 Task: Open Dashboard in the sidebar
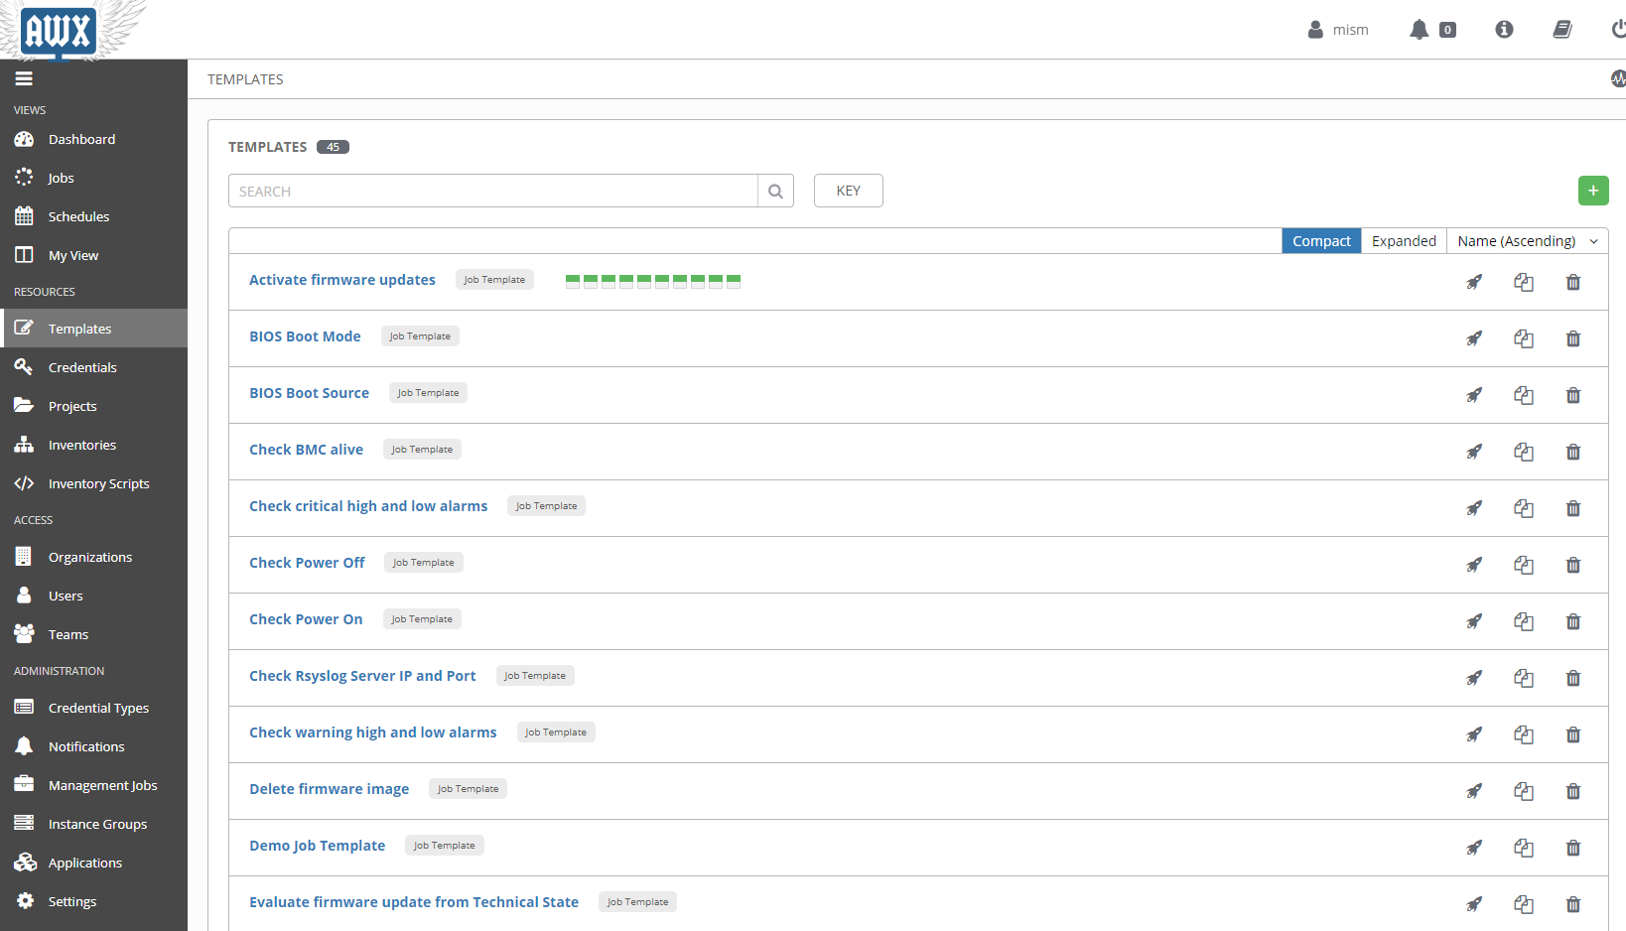pos(93,139)
